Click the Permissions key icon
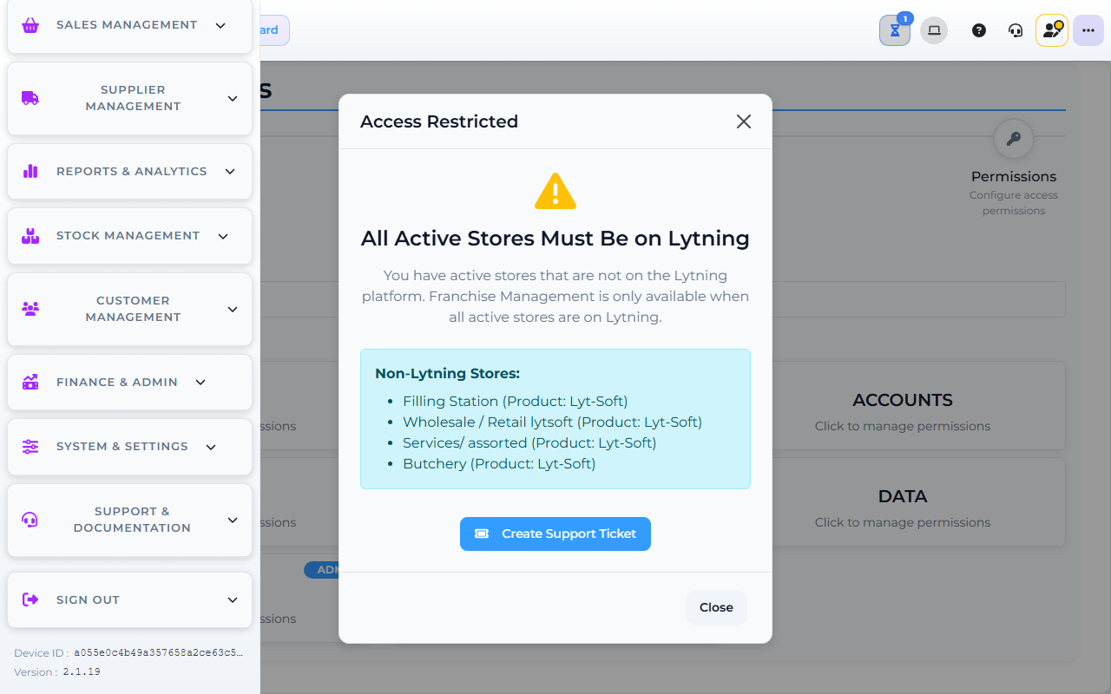Image resolution: width=1111 pixels, height=694 pixels. click(1013, 139)
